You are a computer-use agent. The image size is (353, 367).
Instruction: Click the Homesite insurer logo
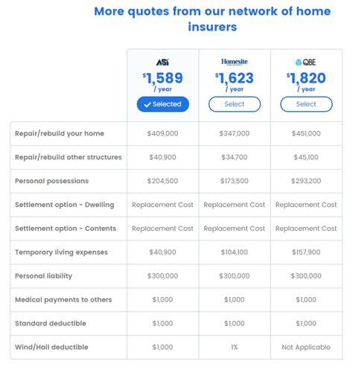235,62
